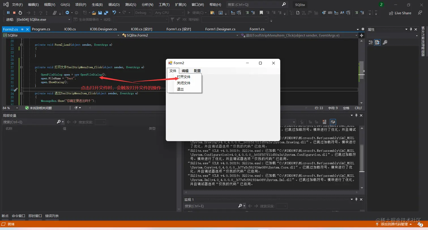The height and width of the screenshot is (230, 428).
Task: Click the vertical scrollbar of the Output panel
Action: click(362, 158)
